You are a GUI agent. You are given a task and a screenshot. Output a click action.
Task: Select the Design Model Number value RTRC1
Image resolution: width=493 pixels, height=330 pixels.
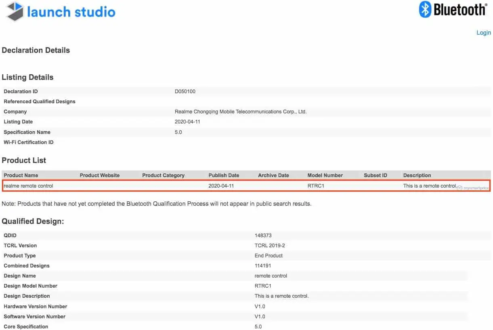coord(263,286)
